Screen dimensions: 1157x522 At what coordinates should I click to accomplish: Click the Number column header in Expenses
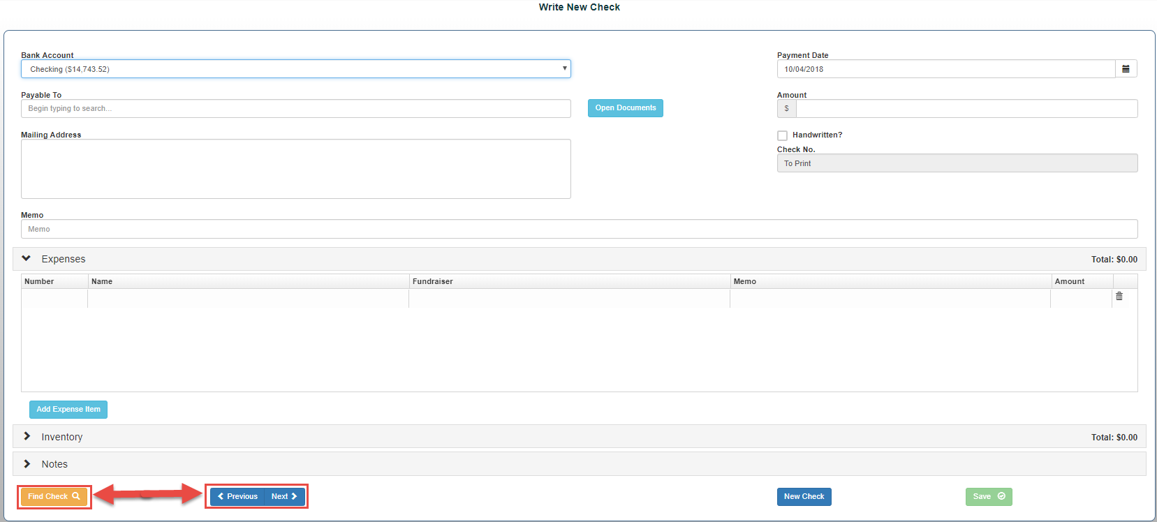(54, 281)
